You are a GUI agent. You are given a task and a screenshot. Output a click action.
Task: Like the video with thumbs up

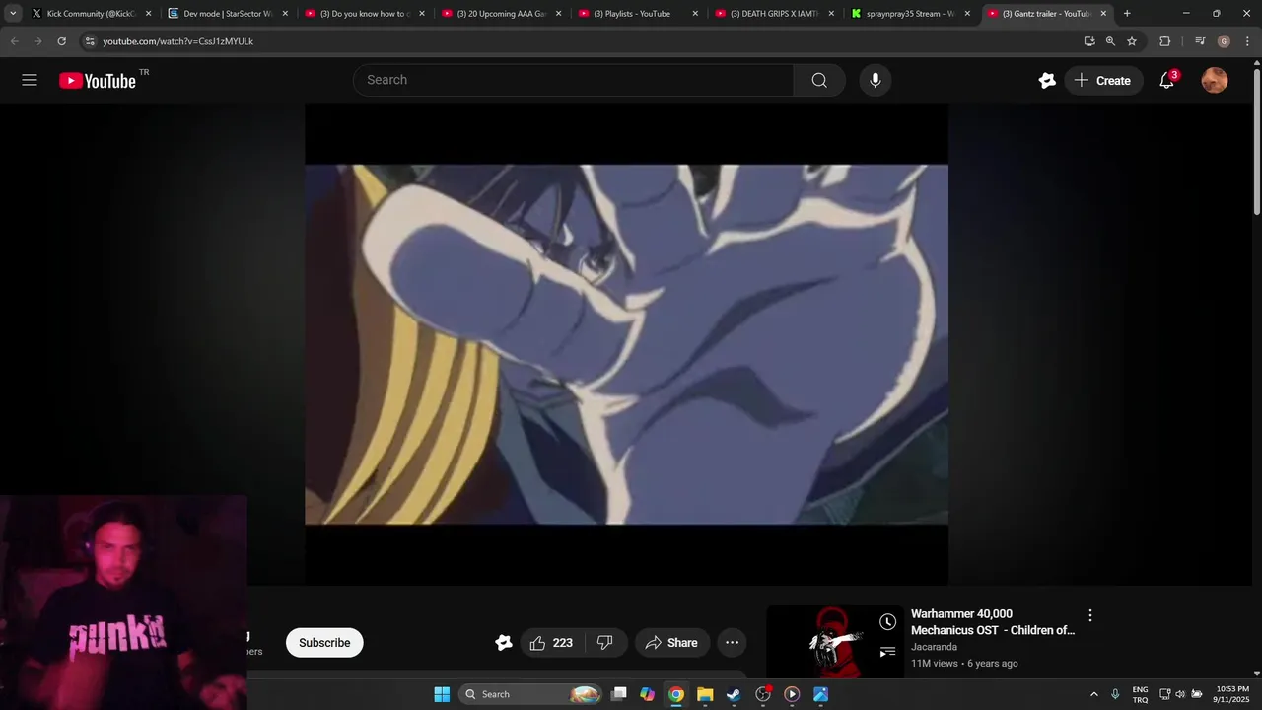(x=550, y=643)
